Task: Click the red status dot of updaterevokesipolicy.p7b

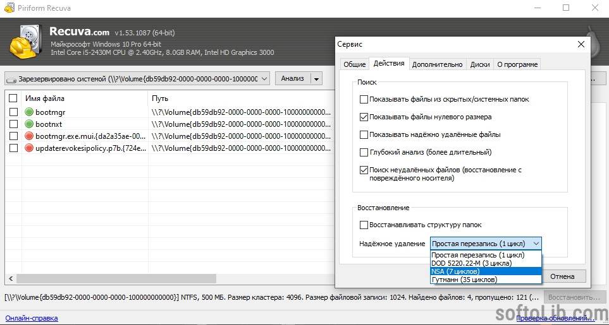Action: [28, 148]
